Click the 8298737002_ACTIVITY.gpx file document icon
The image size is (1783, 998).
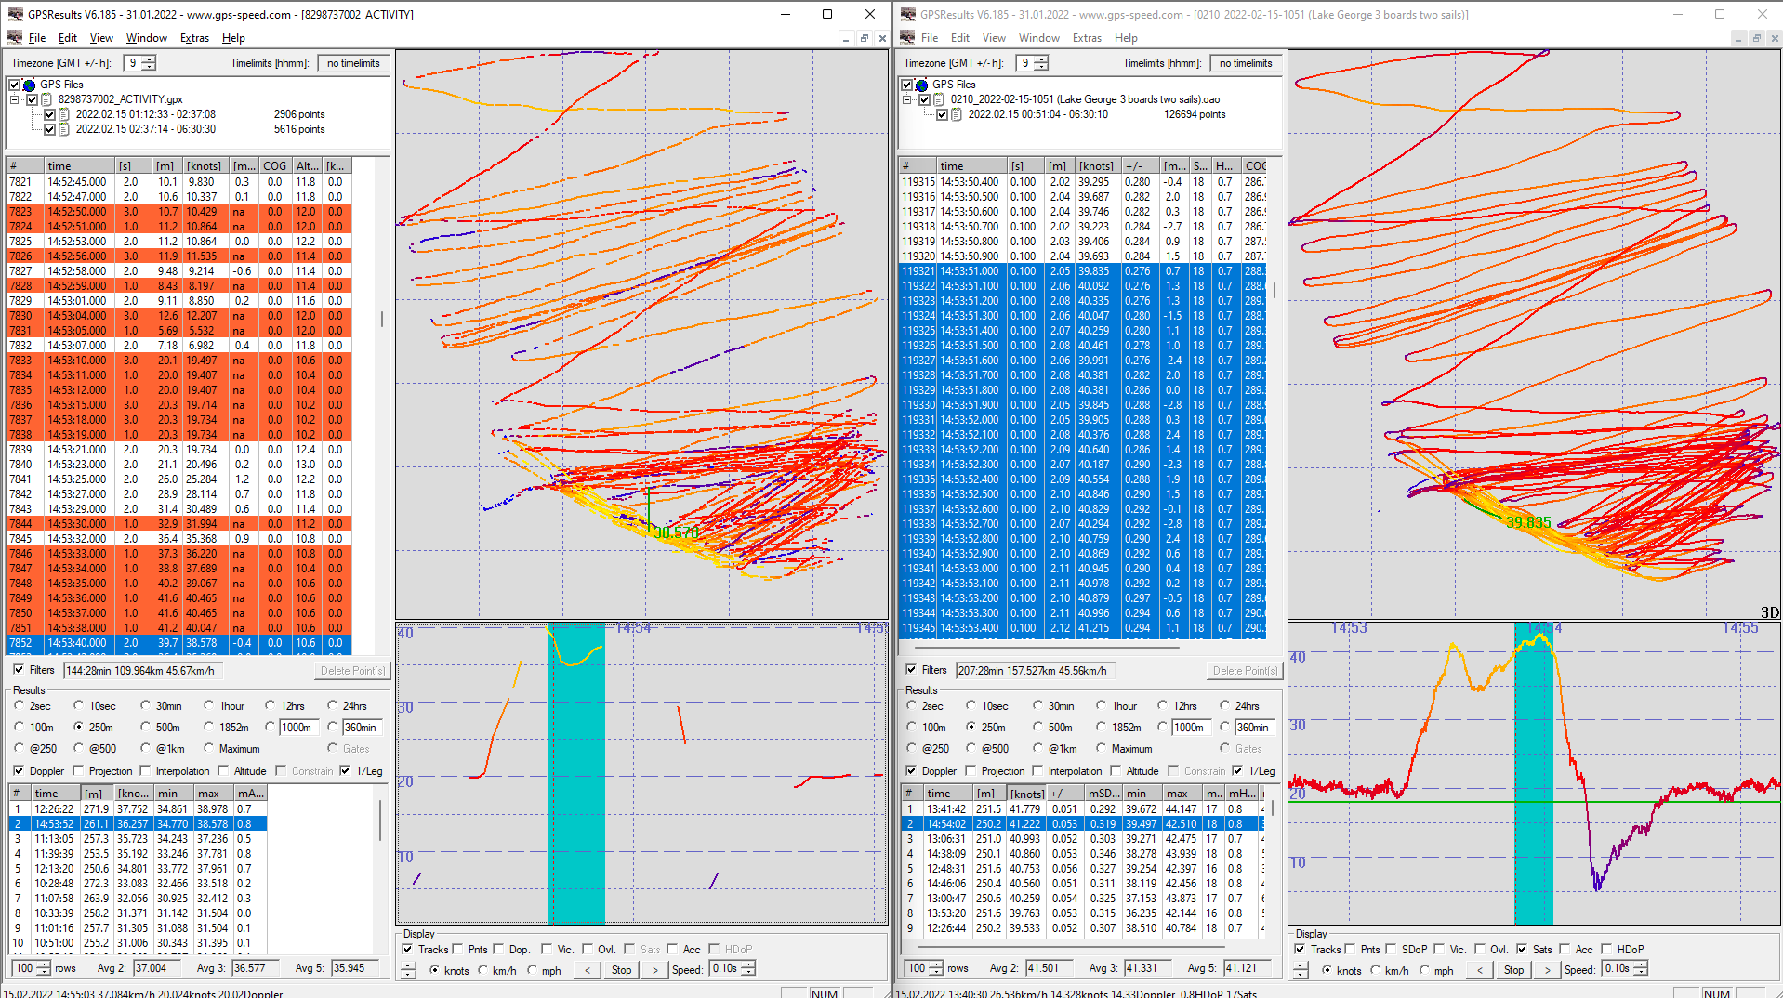click(46, 99)
